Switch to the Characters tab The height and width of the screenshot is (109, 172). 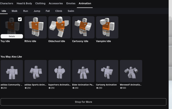(x=7, y=4)
